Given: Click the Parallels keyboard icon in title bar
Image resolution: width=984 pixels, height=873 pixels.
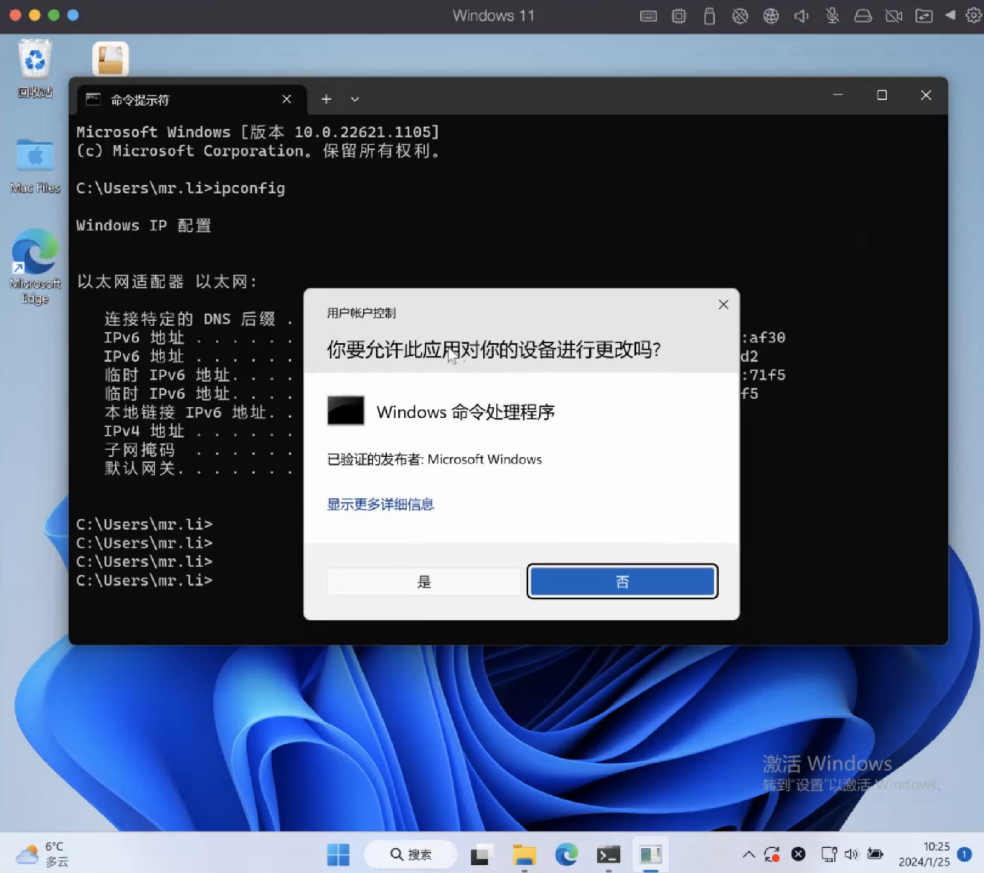Looking at the screenshot, I should point(648,16).
